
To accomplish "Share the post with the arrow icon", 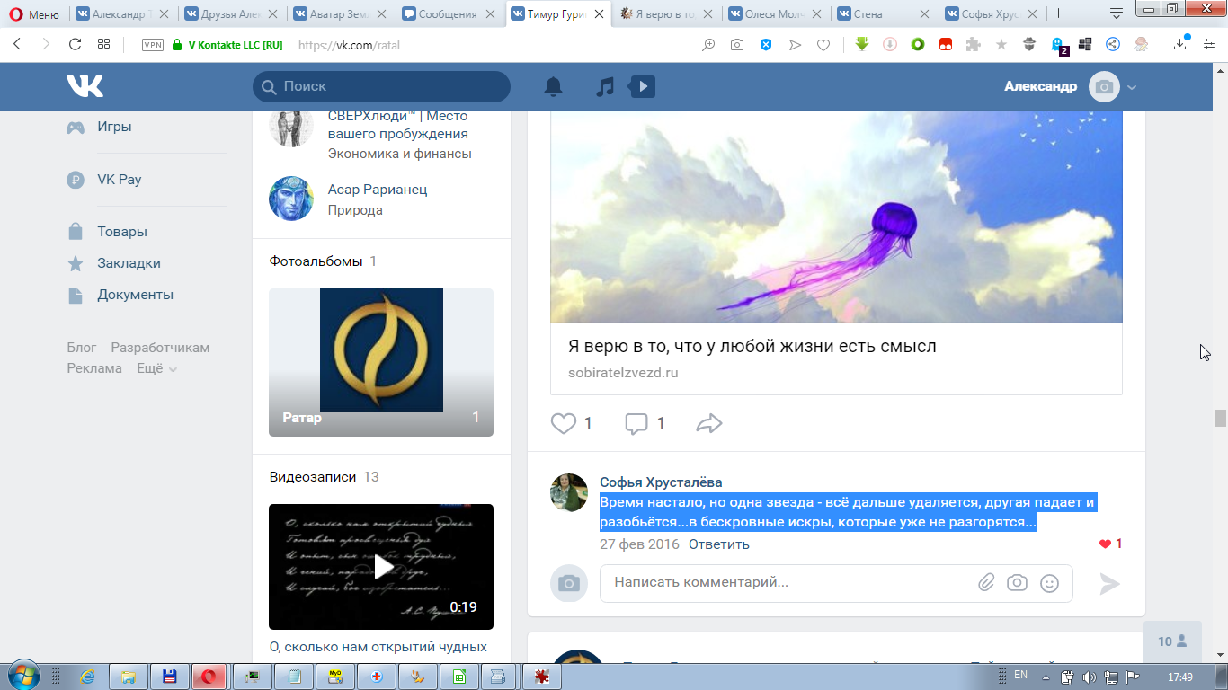I will (x=709, y=423).
